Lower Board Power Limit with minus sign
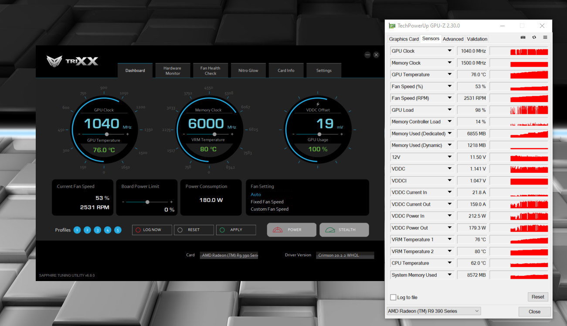Image resolution: width=567 pixels, height=326 pixels. coord(123,202)
